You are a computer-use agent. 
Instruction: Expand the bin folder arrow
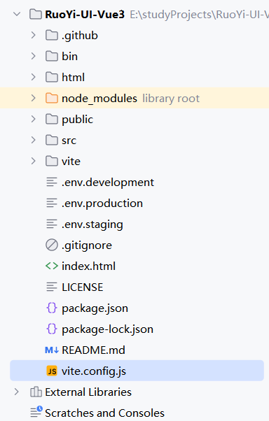click(x=33, y=56)
